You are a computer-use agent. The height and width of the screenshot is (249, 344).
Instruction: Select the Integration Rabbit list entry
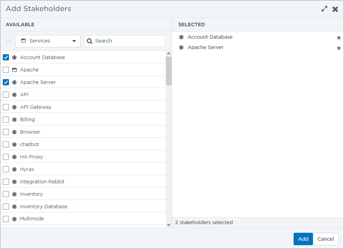pos(83,182)
